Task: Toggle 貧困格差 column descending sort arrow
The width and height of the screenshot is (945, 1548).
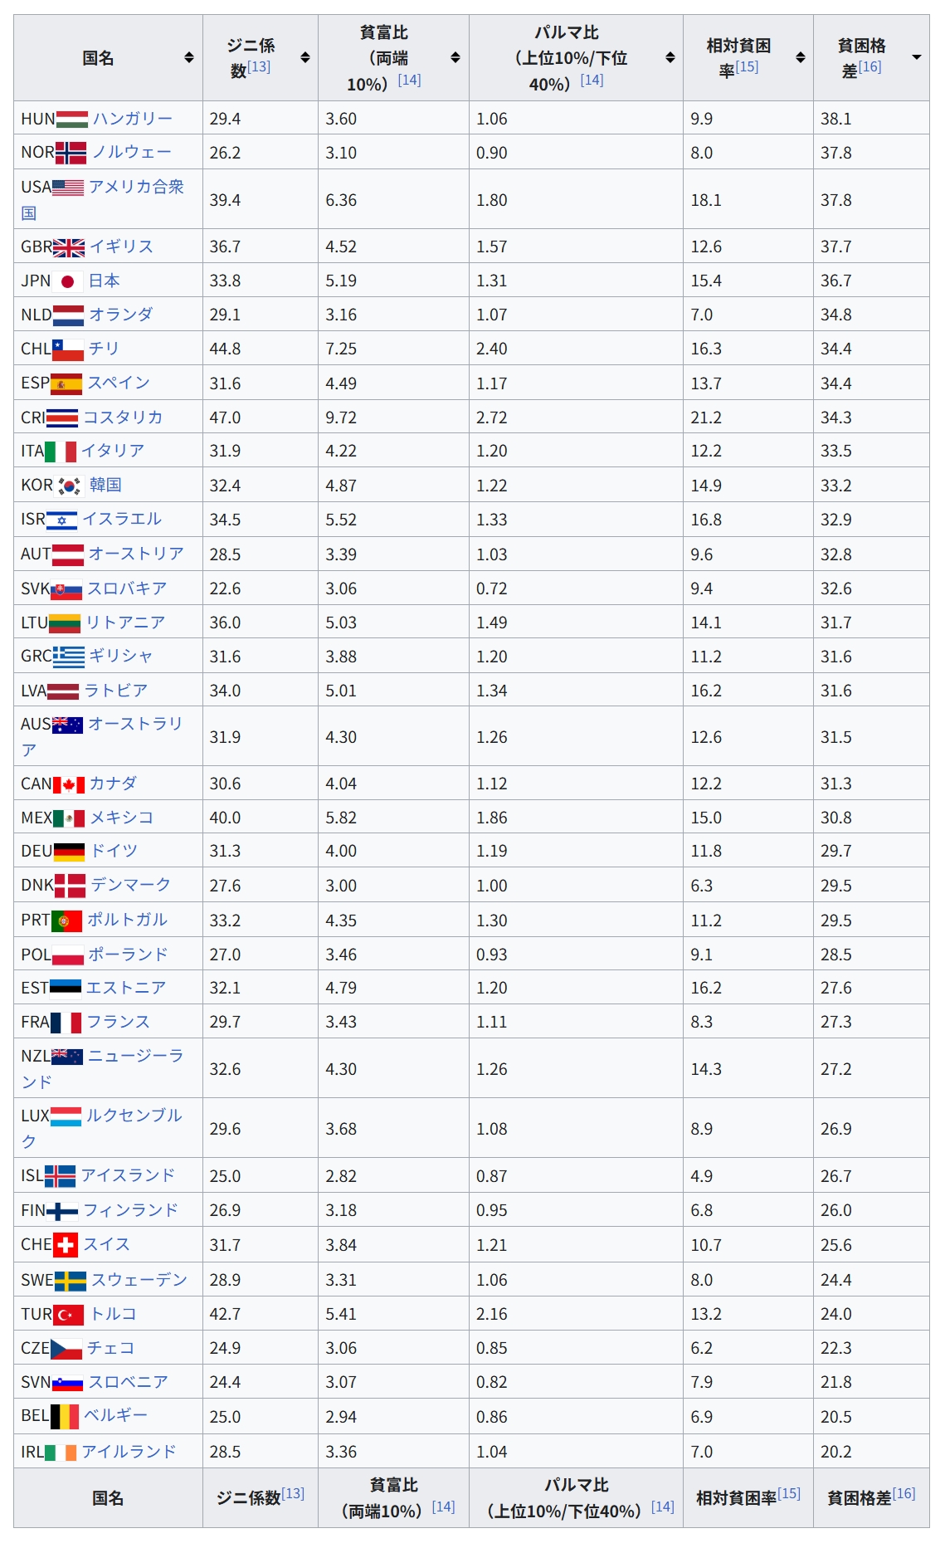Action: point(917,57)
